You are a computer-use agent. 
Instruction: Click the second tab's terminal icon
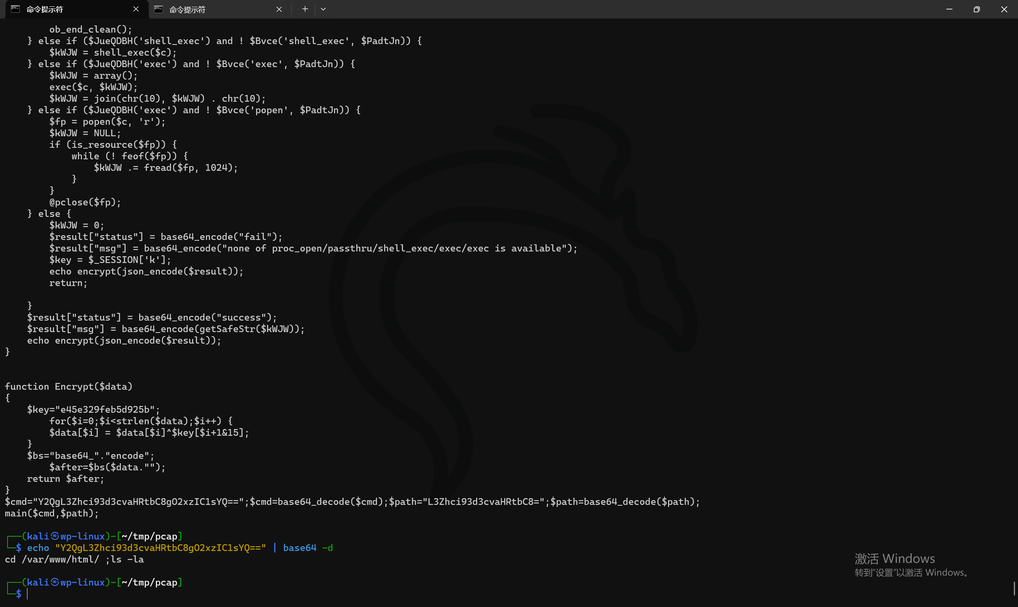[158, 9]
